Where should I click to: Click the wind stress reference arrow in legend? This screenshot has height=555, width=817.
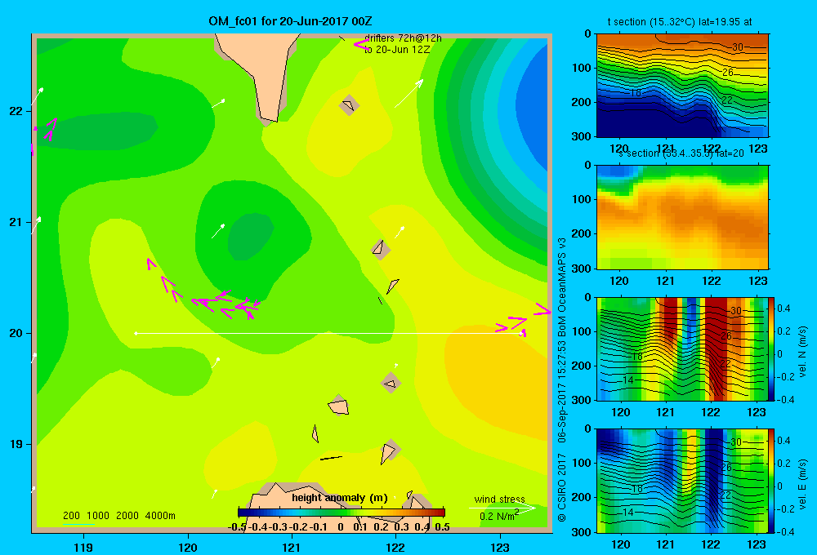click(x=502, y=508)
